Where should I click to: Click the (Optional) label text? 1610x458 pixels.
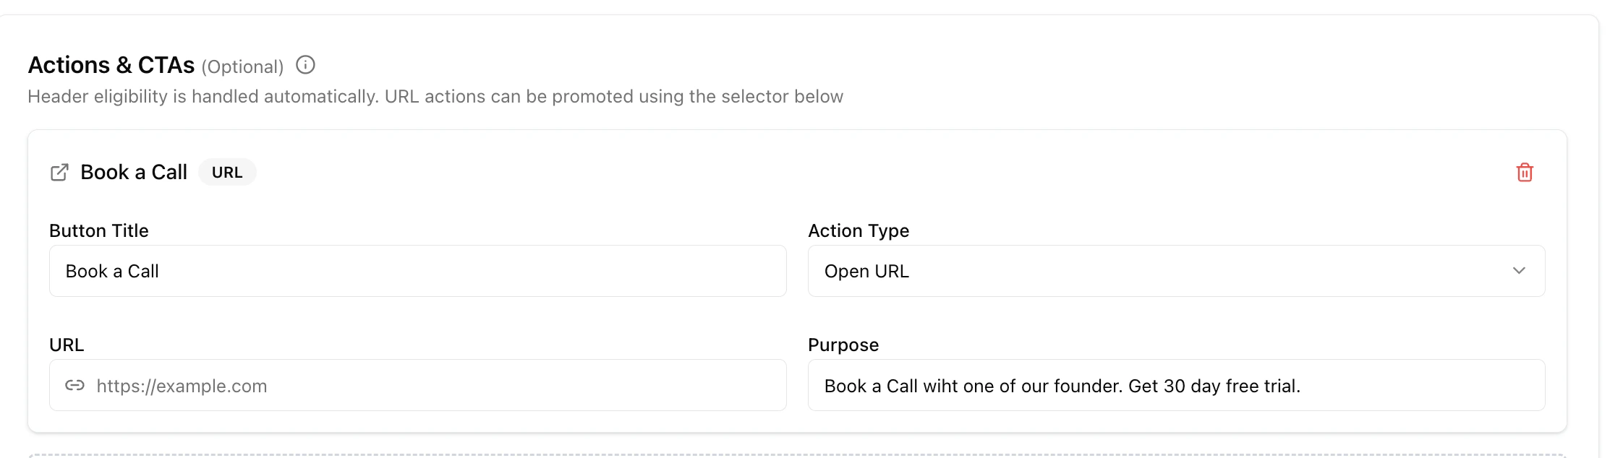tap(242, 66)
